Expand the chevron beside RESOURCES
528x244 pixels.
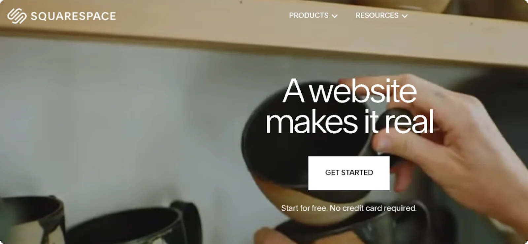[405, 16]
